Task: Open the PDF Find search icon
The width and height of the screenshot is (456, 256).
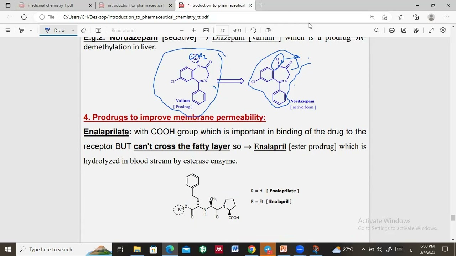Action: pyautogui.click(x=377, y=30)
